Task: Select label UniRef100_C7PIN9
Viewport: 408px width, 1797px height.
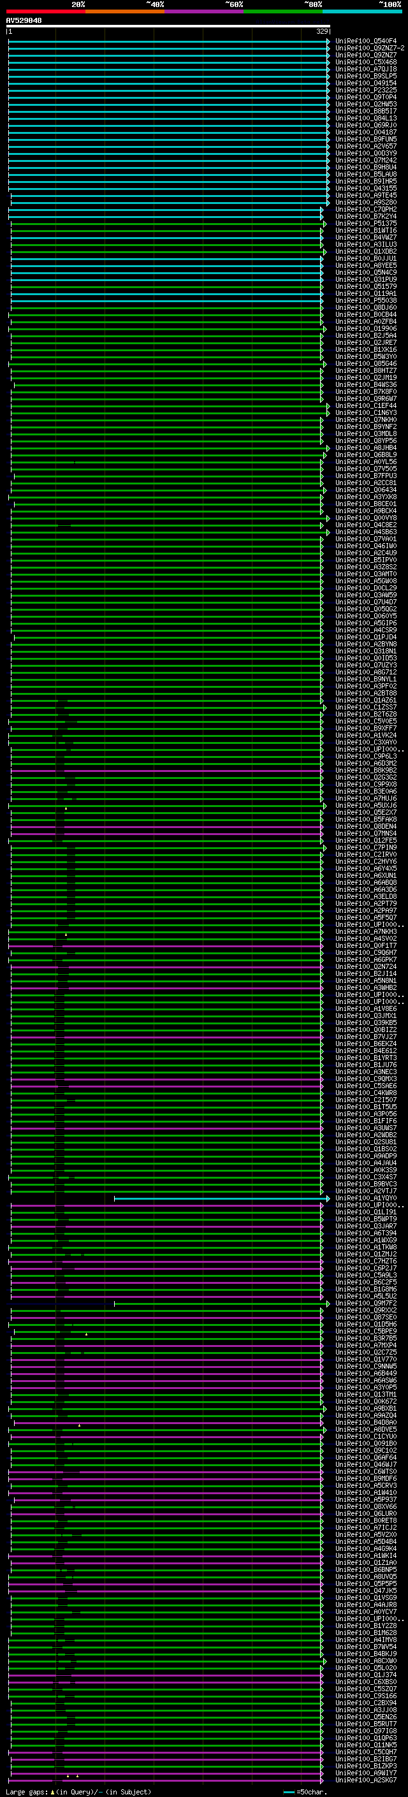Action: click(x=365, y=848)
